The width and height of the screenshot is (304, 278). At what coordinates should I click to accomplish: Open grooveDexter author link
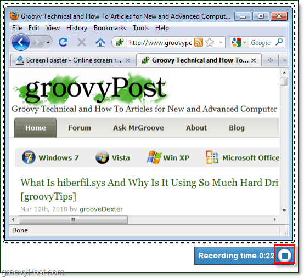(x=101, y=209)
